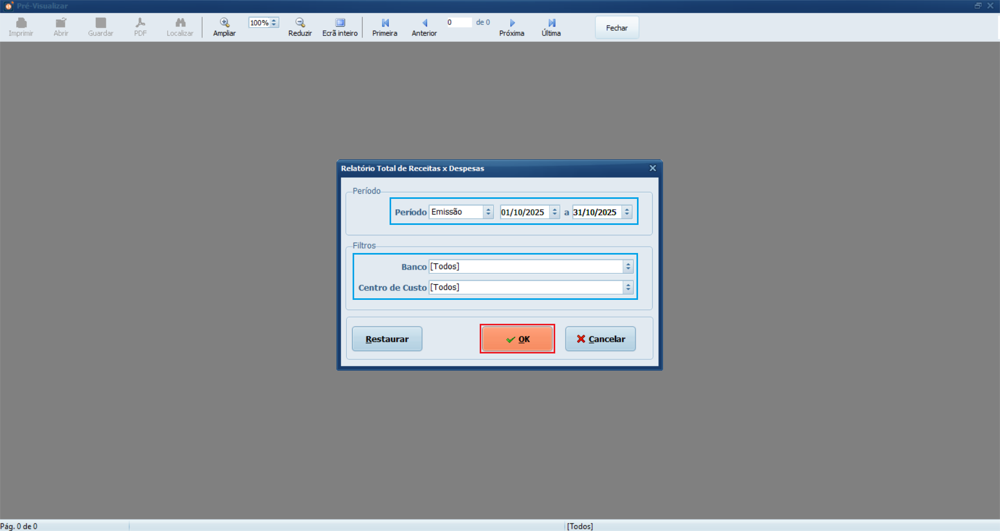Image resolution: width=1000 pixels, height=531 pixels.
Task: Open the Localizar search tool
Action: 180,23
